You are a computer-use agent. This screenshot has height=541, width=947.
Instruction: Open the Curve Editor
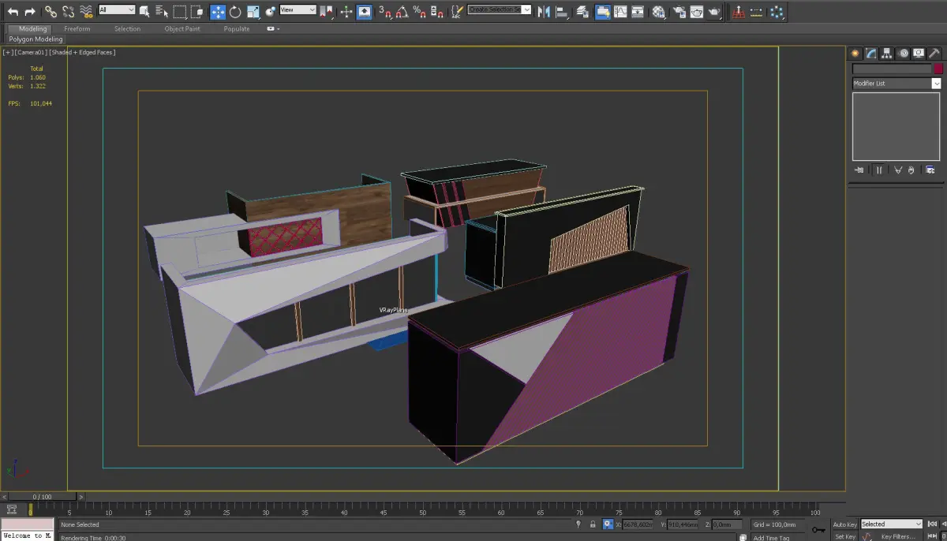[x=620, y=11]
